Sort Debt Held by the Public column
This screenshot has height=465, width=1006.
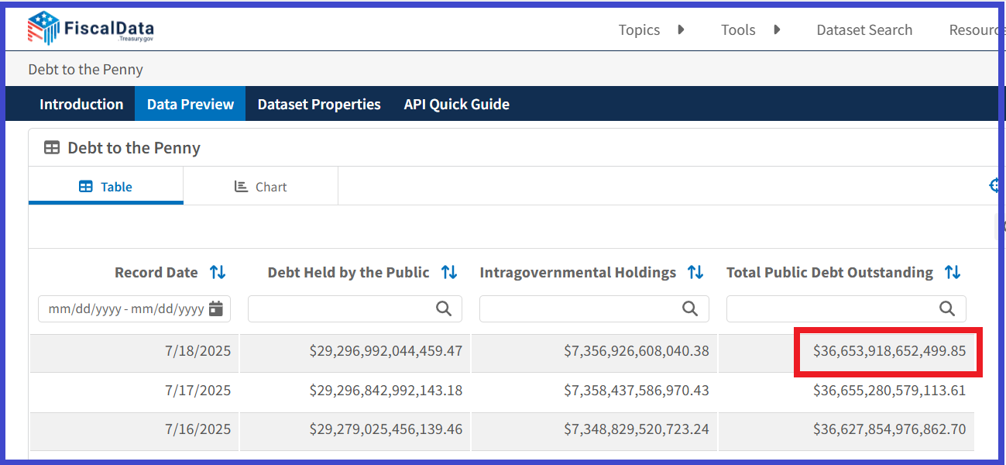(x=448, y=273)
